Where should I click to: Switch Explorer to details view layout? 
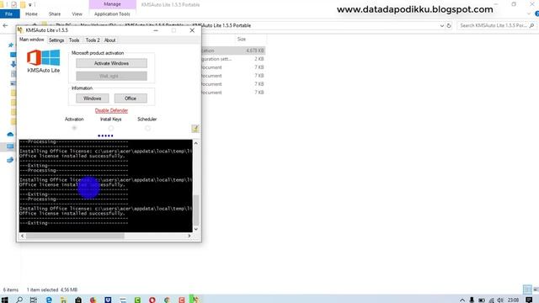tap(527, 290)
